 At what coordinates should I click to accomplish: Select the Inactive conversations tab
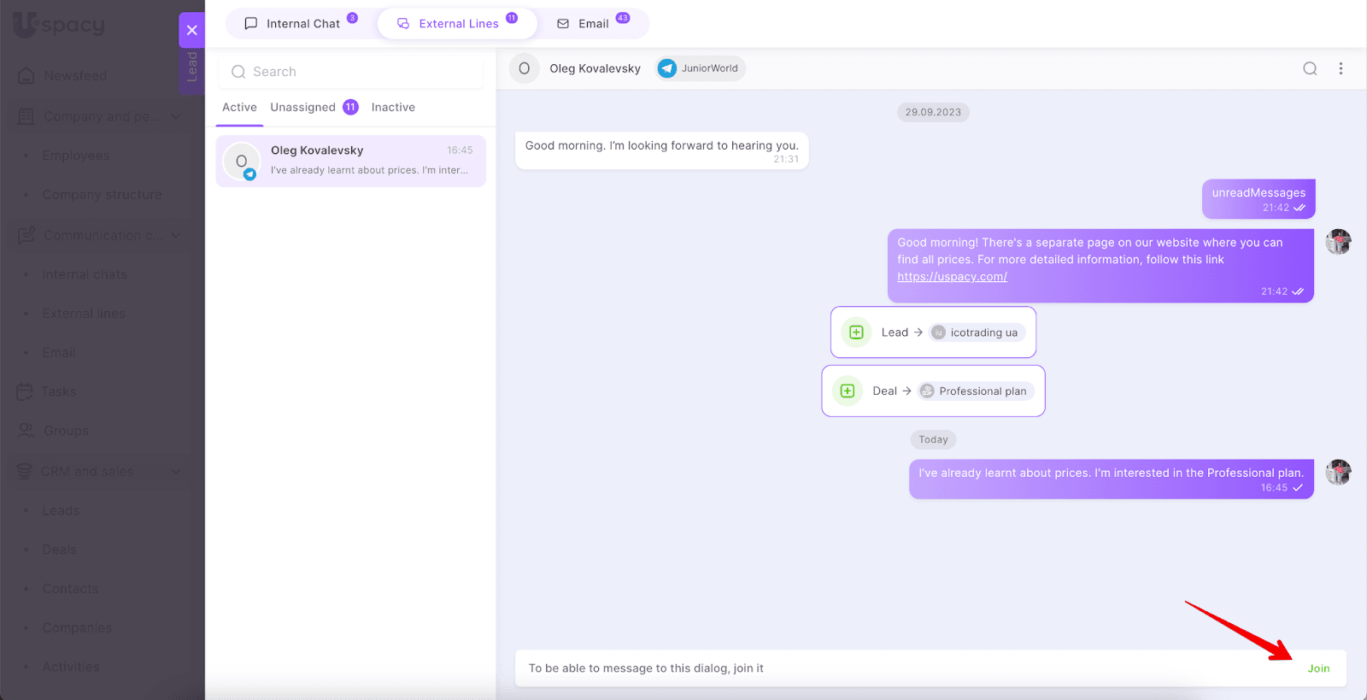[393, 107]
